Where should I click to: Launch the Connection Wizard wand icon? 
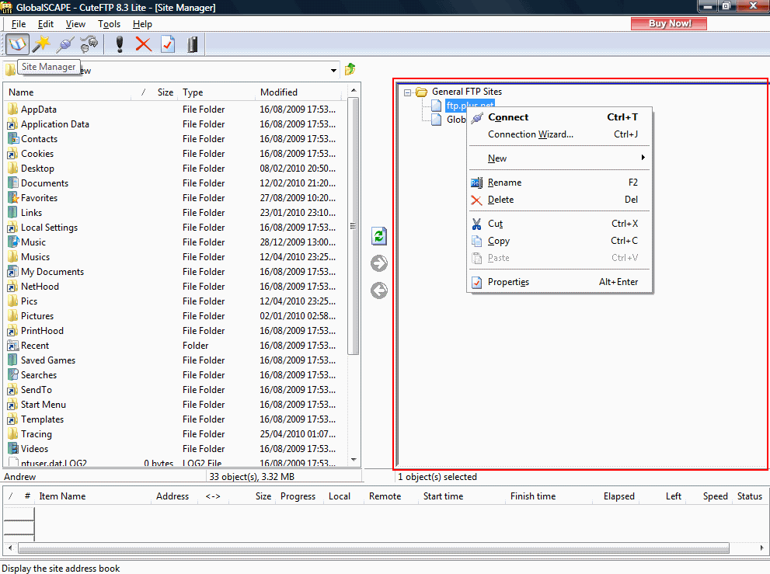coord(40,44)
